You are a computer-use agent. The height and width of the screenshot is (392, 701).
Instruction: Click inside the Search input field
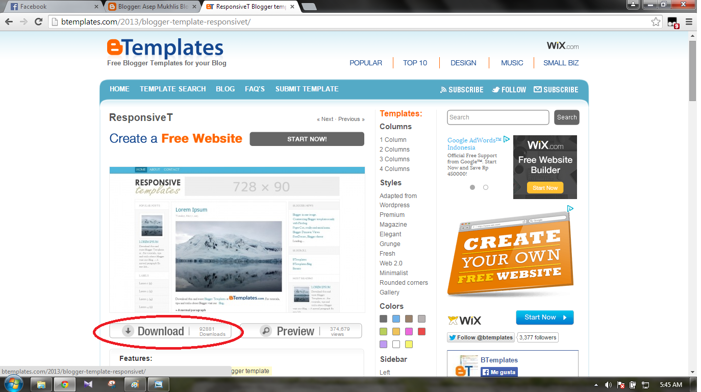(x=498, y=117)
